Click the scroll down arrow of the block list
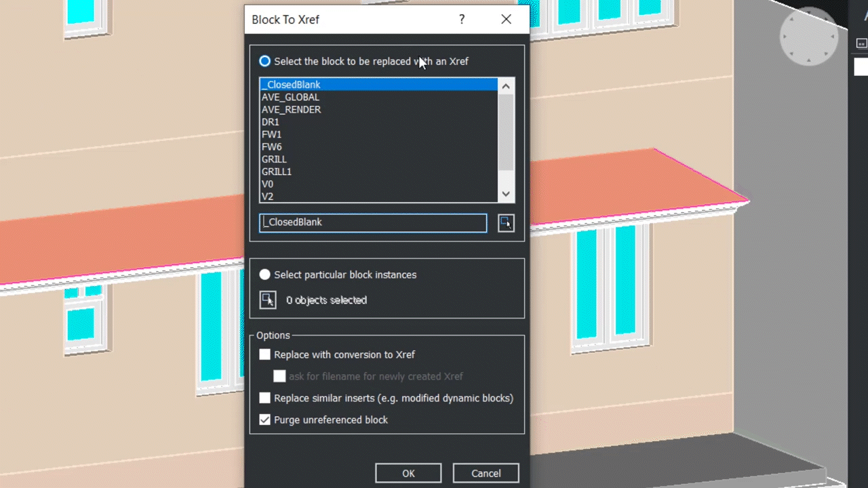The image size is (868, 488). click(x=505, y=194)
